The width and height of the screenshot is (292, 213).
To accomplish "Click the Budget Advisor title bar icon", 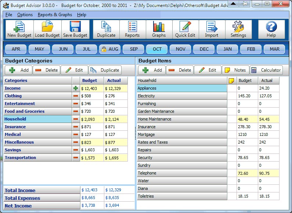I will point(6,5).
